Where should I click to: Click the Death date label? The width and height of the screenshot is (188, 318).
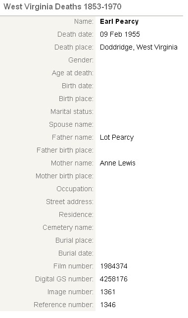[75, 34]
